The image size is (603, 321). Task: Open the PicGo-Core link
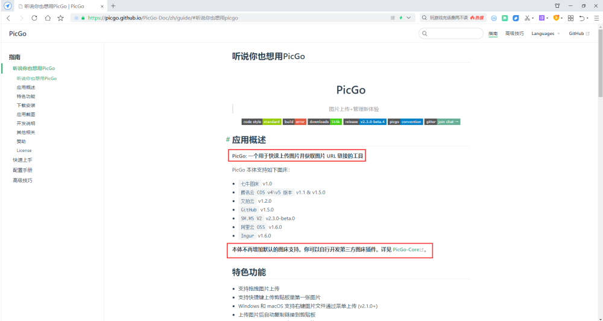(x=408, y=249)
